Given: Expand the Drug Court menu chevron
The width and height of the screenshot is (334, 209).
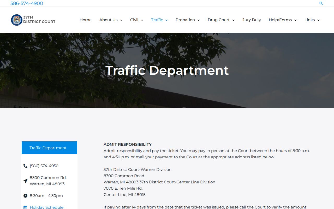Looking at the screenshot, I should click(x=233, y=20).
